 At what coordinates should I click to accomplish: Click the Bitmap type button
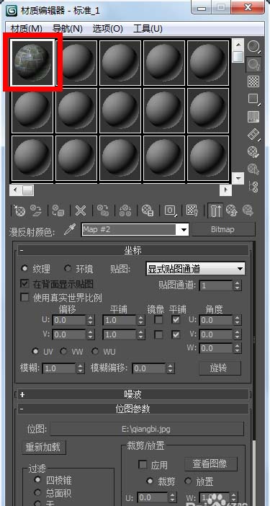(x=222, y=229)
